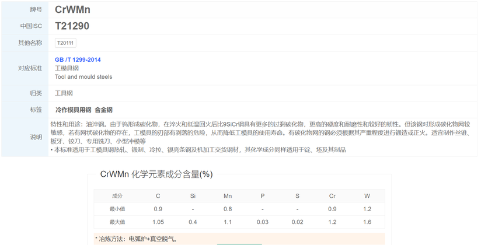Click the 中国ISC row label

[x=31, y=26]
